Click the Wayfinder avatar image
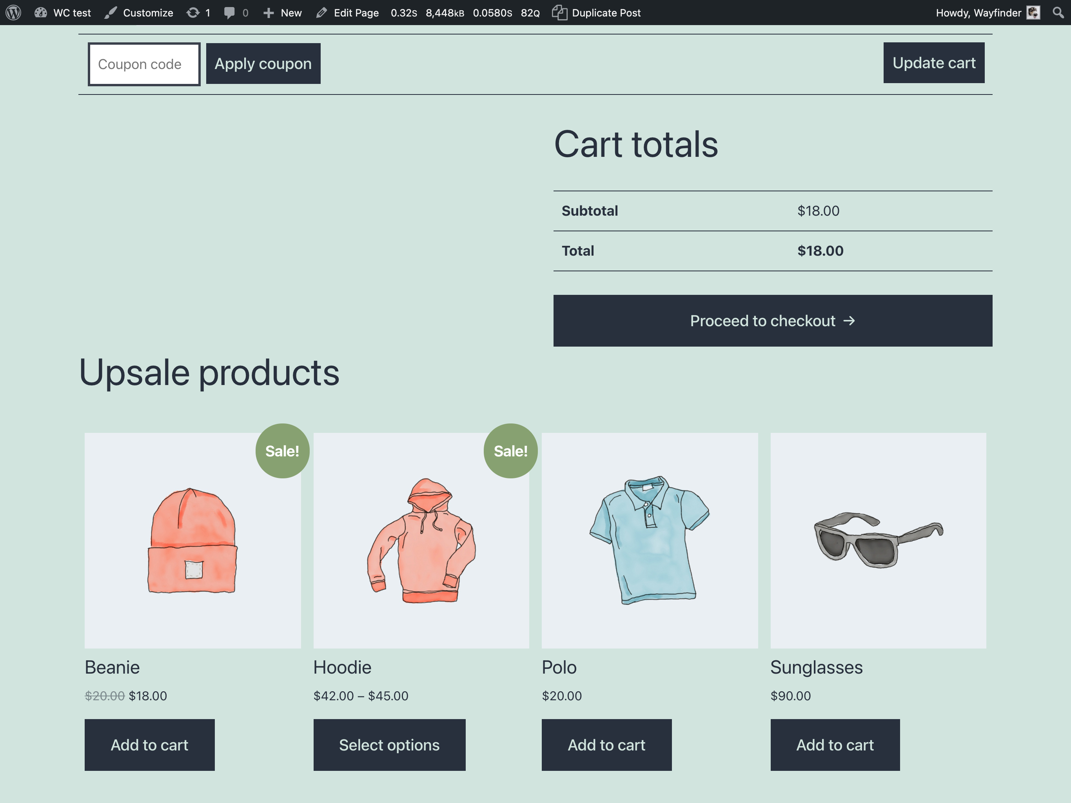 [1033, 13]
